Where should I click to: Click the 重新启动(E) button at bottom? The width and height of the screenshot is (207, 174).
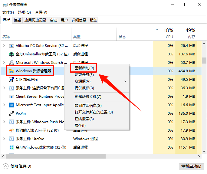[191, 166]
